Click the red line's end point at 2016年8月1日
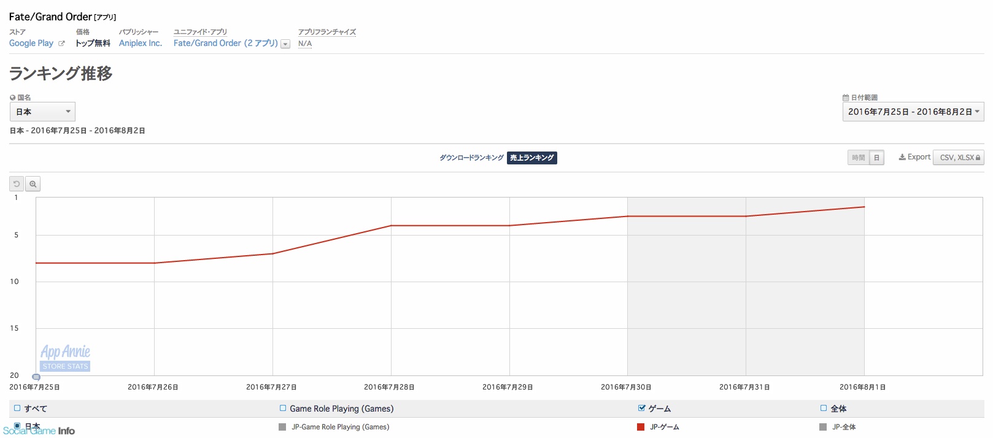The image size is (993, 438). point(864,207)
